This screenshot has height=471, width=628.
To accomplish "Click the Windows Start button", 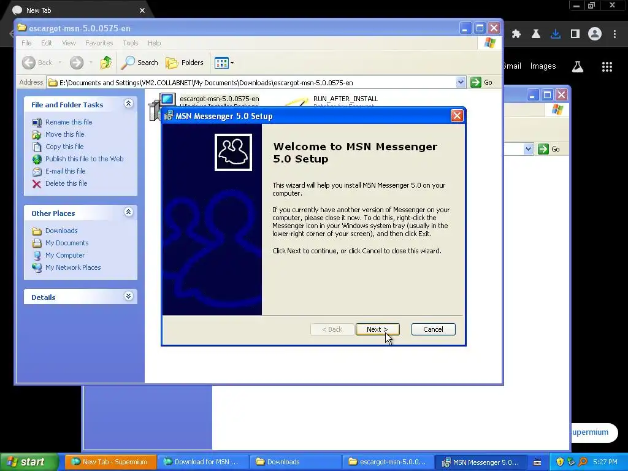I will point(29,462).
